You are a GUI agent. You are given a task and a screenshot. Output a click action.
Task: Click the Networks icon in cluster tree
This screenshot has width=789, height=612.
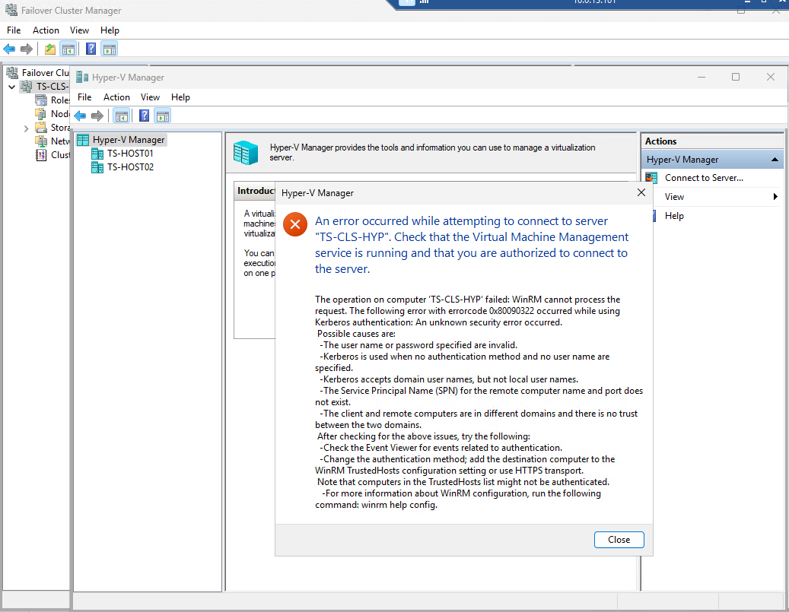[41, 141]
